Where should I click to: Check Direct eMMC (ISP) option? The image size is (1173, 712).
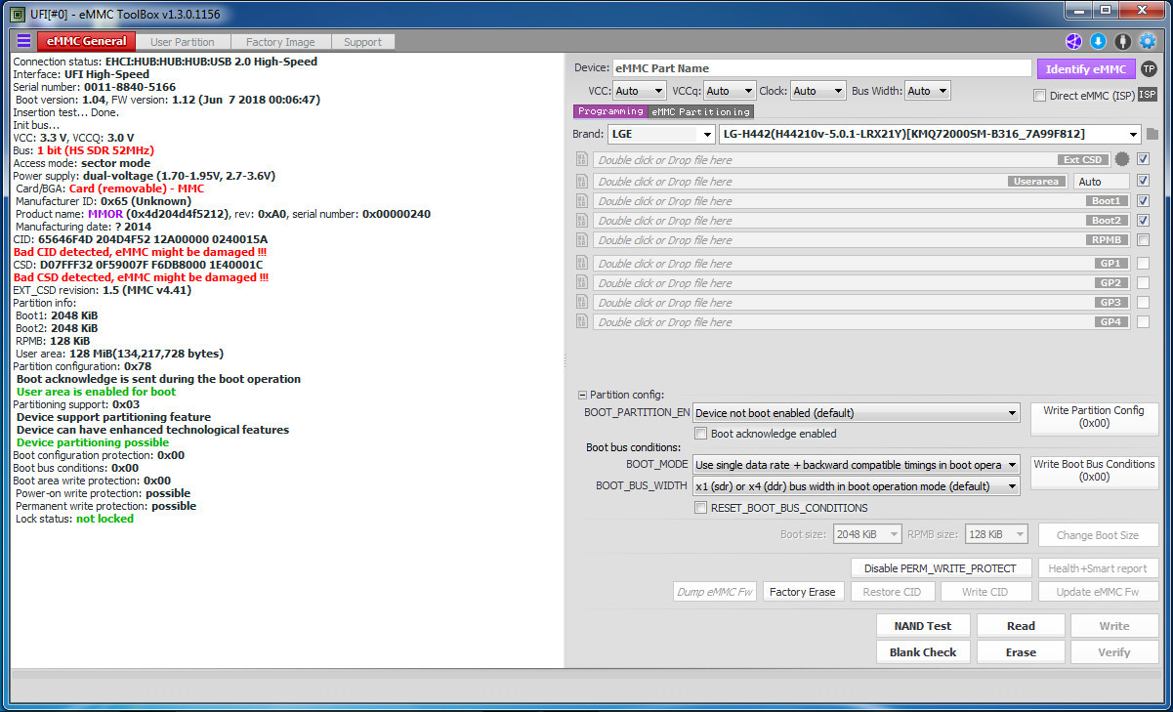coord(1039,96)
